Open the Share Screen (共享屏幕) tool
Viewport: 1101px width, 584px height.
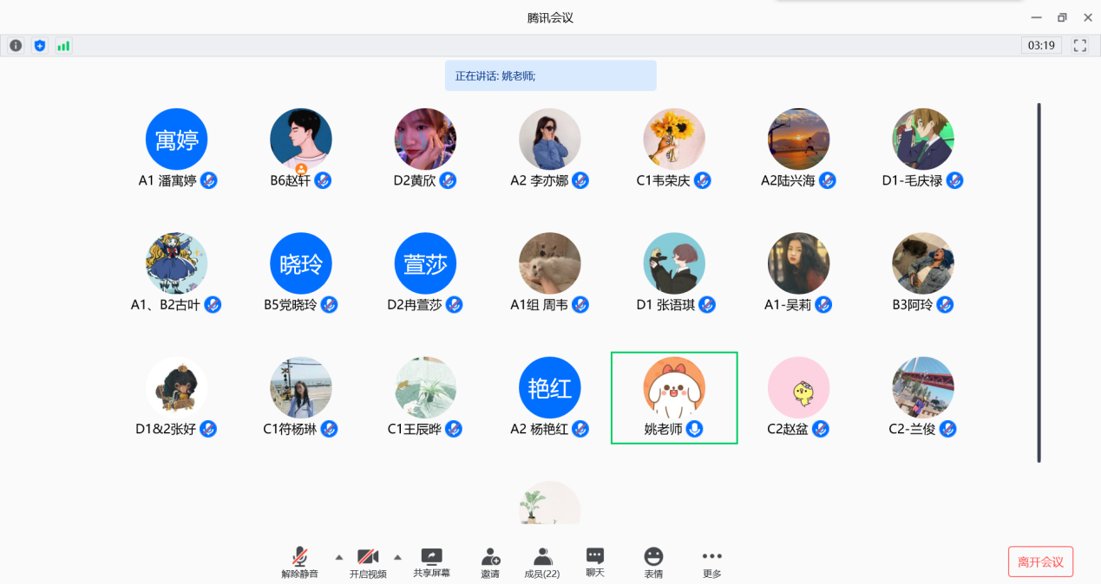click(431, 562)
